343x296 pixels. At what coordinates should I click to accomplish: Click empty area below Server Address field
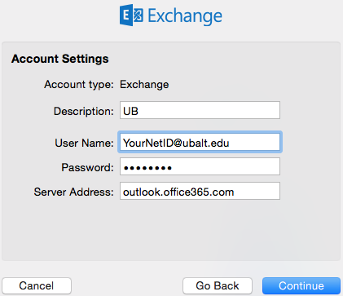coord(171,230)
